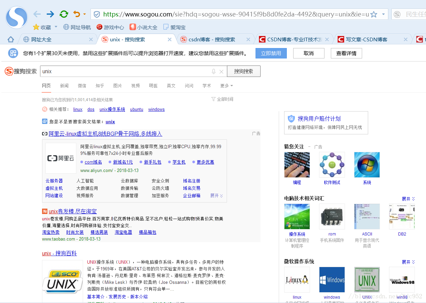Click the 软件测试 thumbnail

click(332, 165)
